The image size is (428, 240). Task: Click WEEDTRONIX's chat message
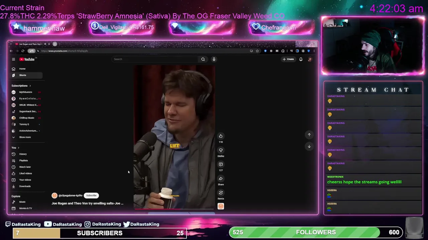pos(364,182)
